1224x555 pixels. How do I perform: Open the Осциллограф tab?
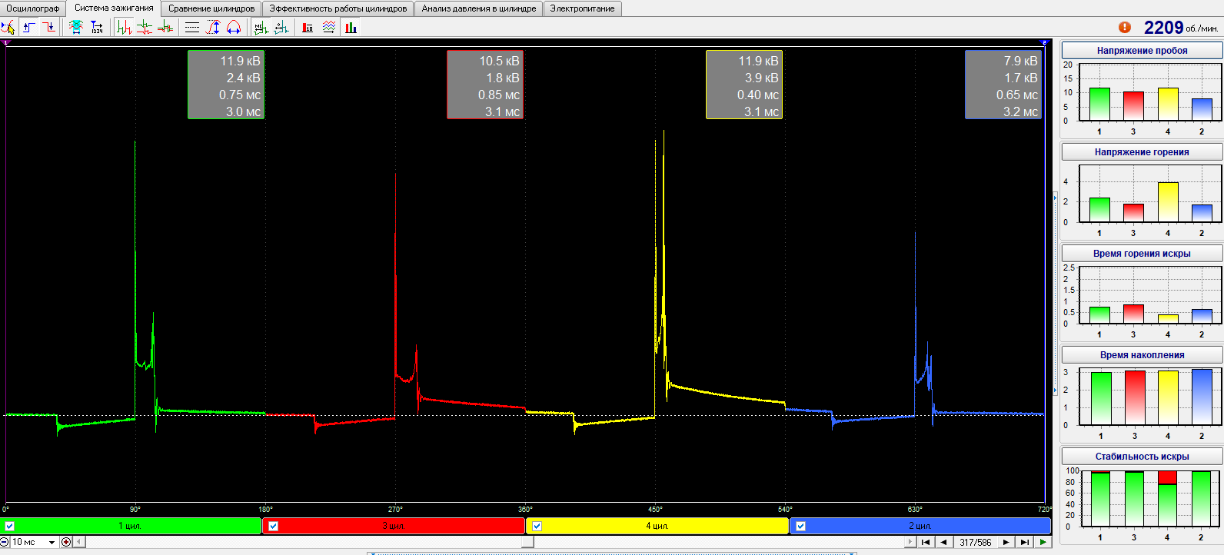(33, 8)
